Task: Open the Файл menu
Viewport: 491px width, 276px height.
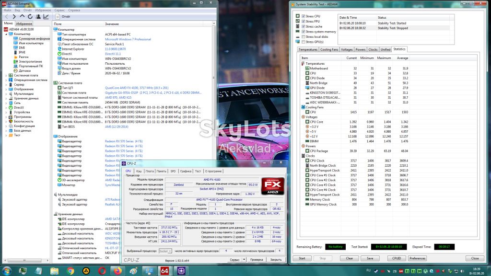Action: [x=8, y=11]
